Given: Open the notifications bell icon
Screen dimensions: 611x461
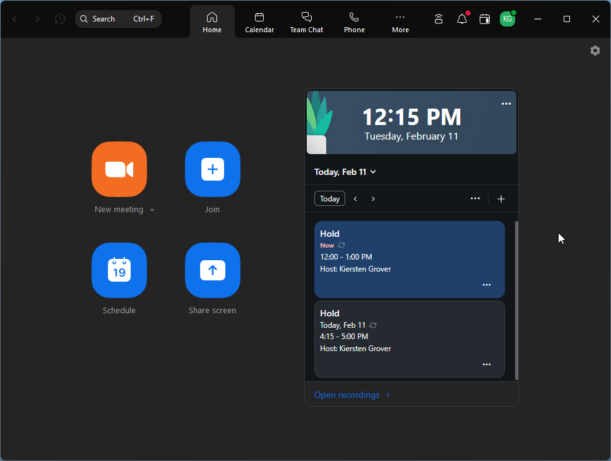Looking at the screenshot, I should (x=462, y=19).
